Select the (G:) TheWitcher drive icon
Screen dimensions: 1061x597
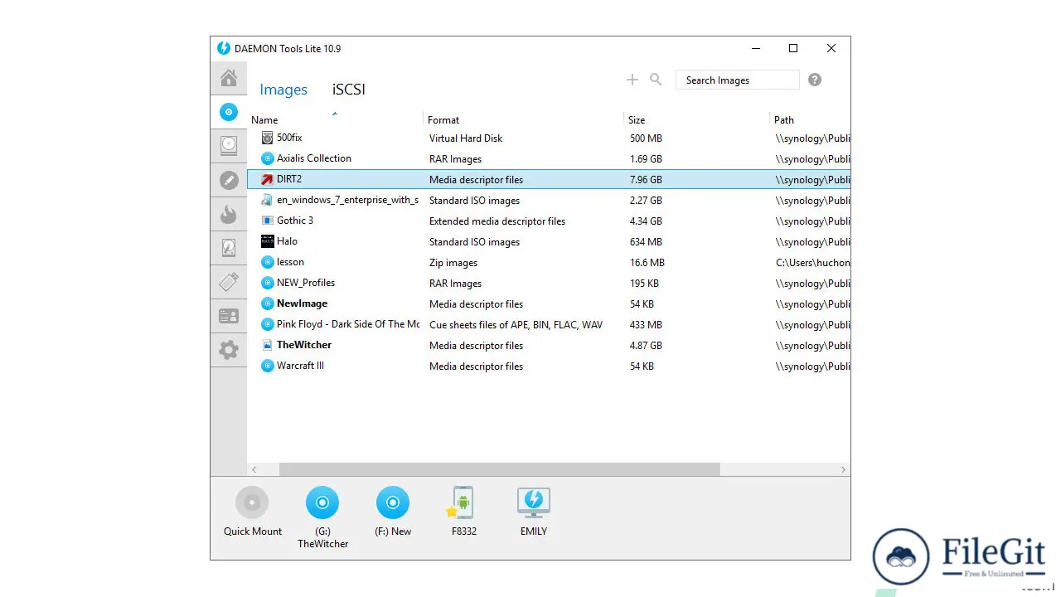[322, 502]
